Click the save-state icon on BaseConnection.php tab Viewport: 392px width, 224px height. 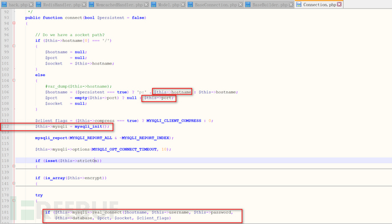[x=190, y=5]
